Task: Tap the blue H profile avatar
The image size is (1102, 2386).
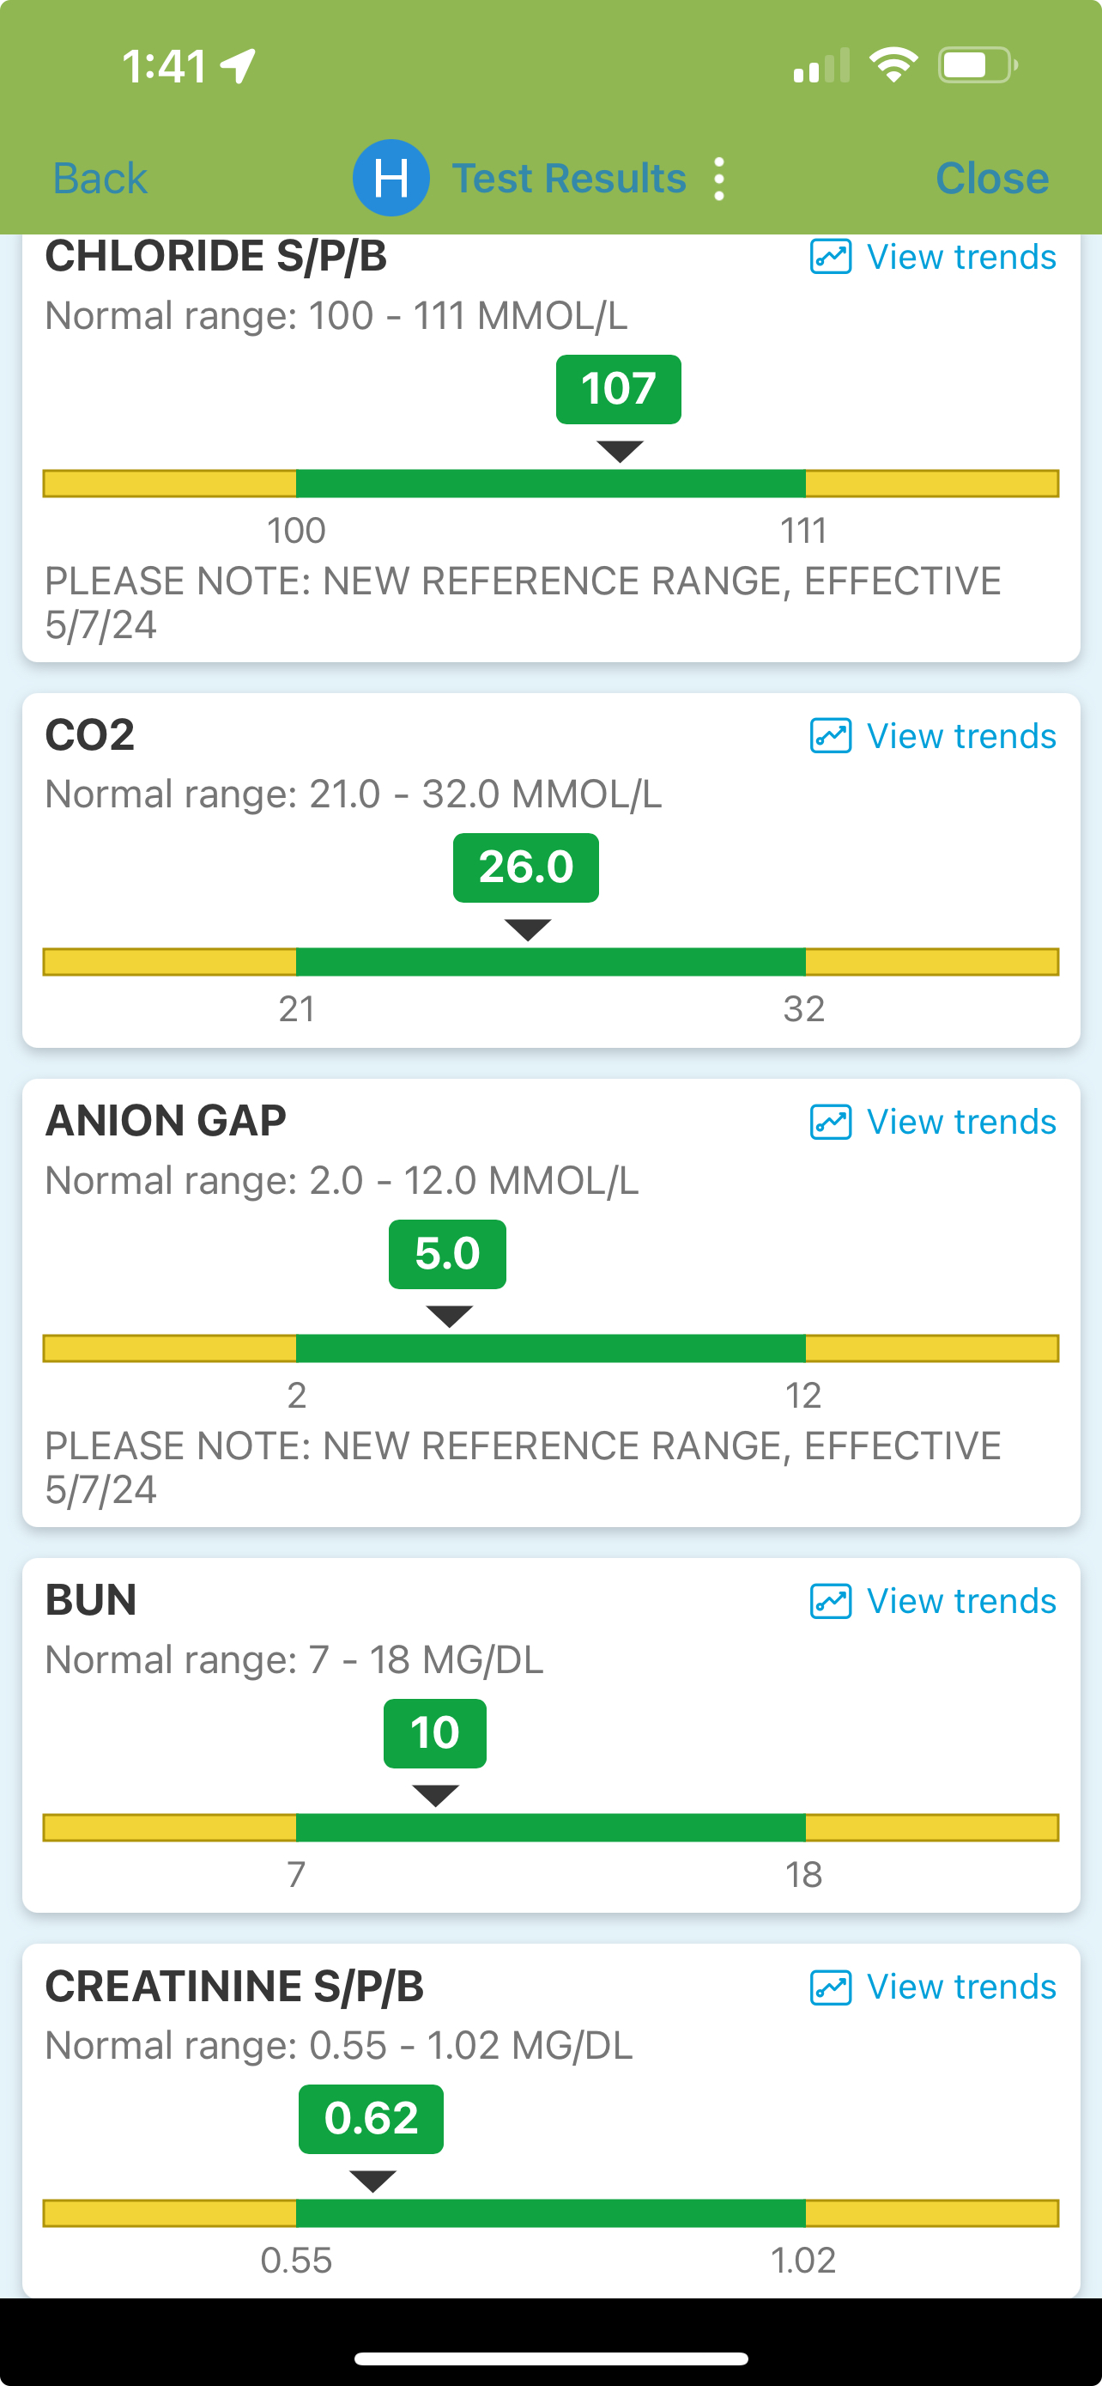Action: (x=391, y=178)
